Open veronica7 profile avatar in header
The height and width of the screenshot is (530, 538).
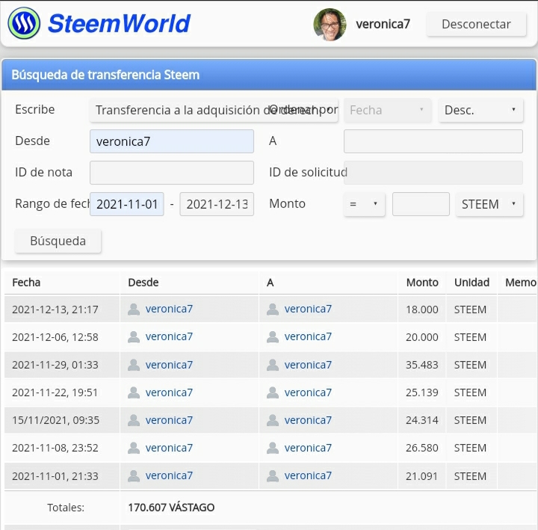[330, 25]
